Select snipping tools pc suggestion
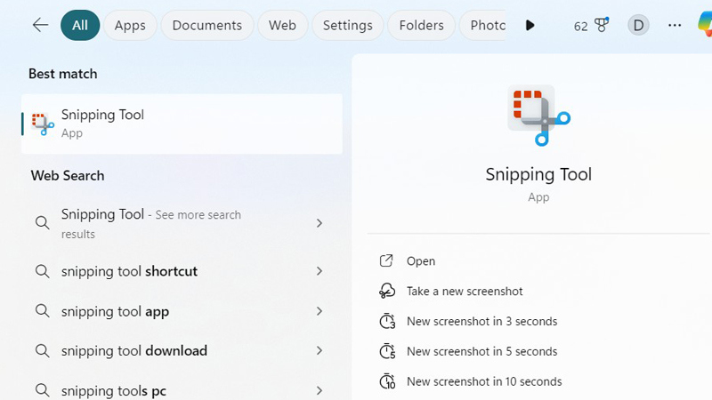The width and height of the screenshot is (712, 400). [x=182, y=390]
